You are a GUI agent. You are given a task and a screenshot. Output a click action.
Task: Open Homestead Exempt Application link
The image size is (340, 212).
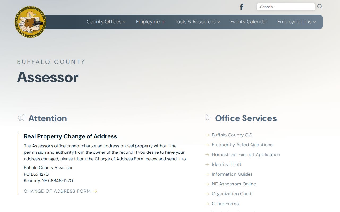(x=246, y=154)
